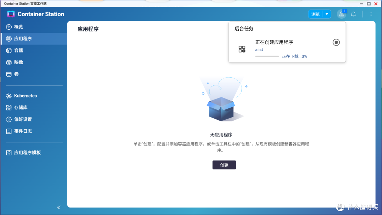Screen dimensions: 382x215
Task: Click the 正在创建应用程序 task title
Action: tap(274, 42)
